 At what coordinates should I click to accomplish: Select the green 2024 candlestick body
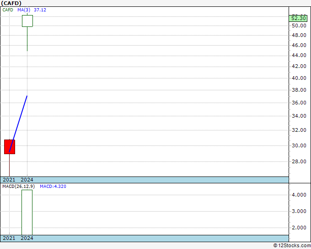pos(27,21)
